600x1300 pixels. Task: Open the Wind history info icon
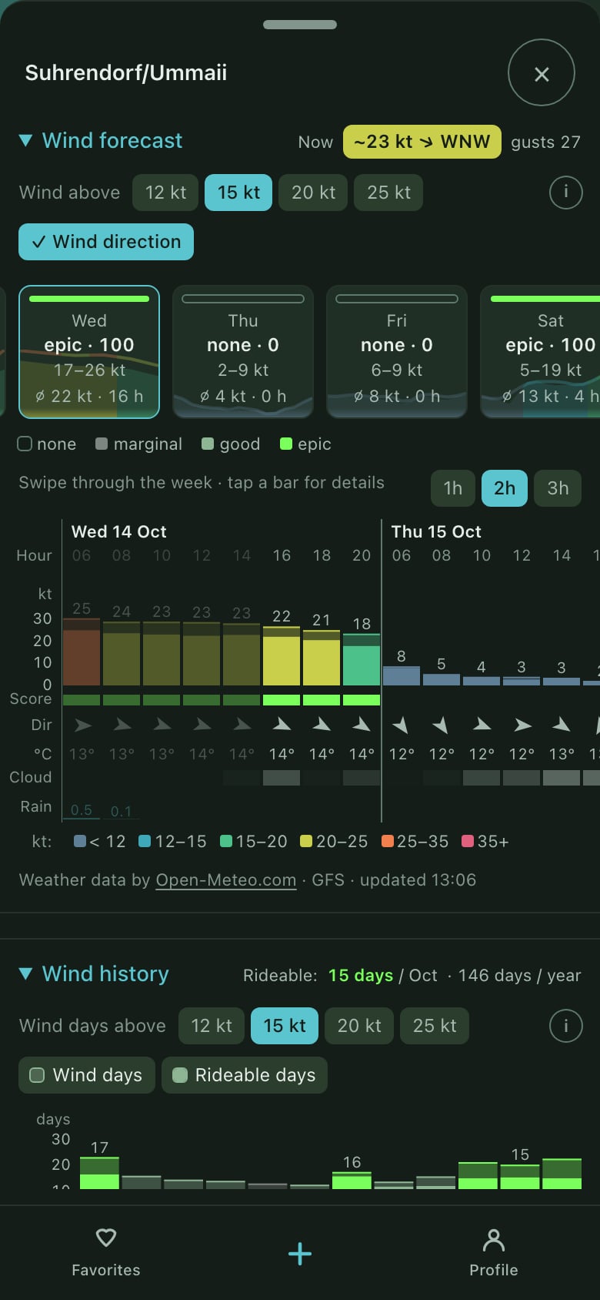pos(566,1025)
